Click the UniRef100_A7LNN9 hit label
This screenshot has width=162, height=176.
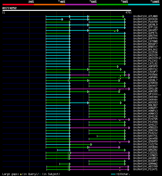(x=145, y=16)
